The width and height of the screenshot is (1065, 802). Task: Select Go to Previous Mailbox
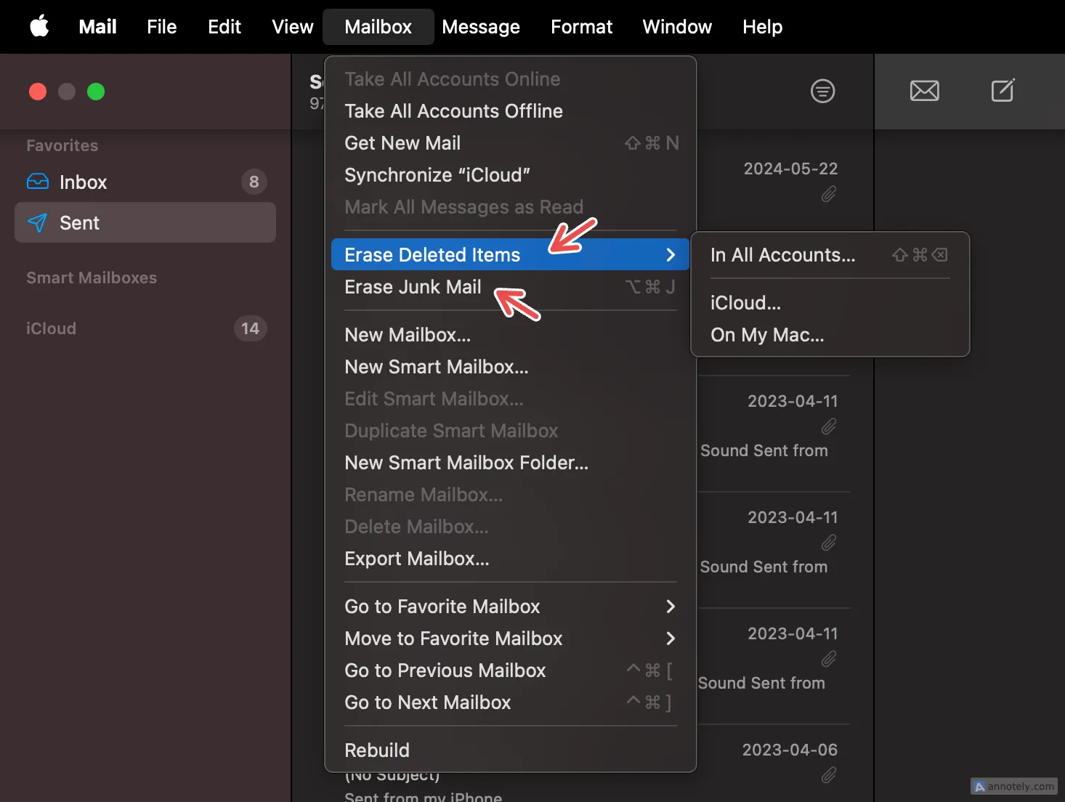point(510,671)
